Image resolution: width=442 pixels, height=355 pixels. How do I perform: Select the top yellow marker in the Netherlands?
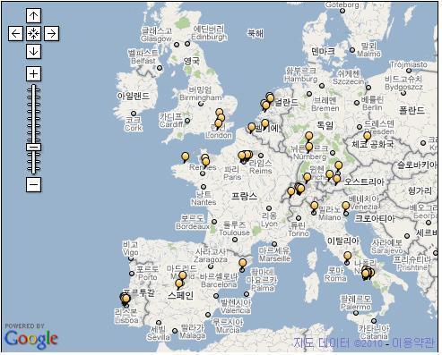[270, 97]
